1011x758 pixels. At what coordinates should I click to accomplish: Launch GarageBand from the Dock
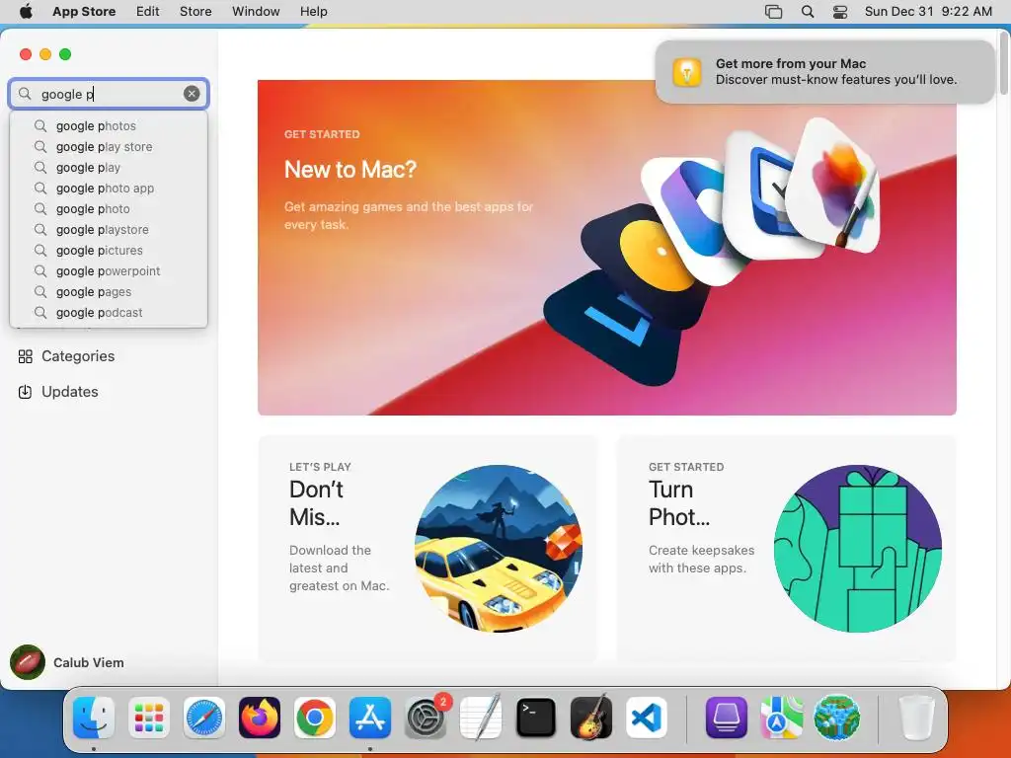tap(591, 718)
